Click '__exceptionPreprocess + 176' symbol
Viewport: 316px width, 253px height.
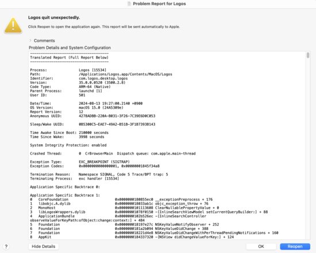pyautogui.click(x=184, y=200)
